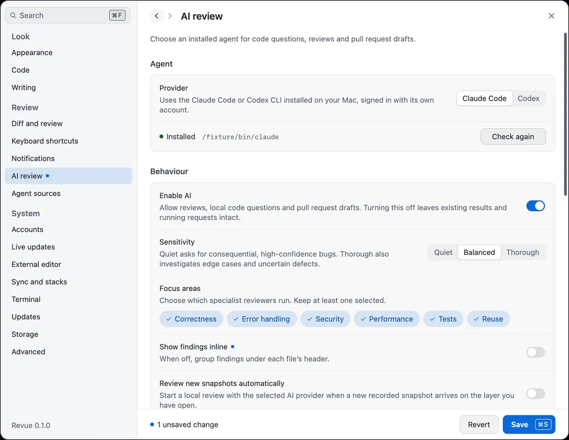569x440 pixels.
Task: Click the Revue 0.1.0 version label
Action: click(31, 425)
